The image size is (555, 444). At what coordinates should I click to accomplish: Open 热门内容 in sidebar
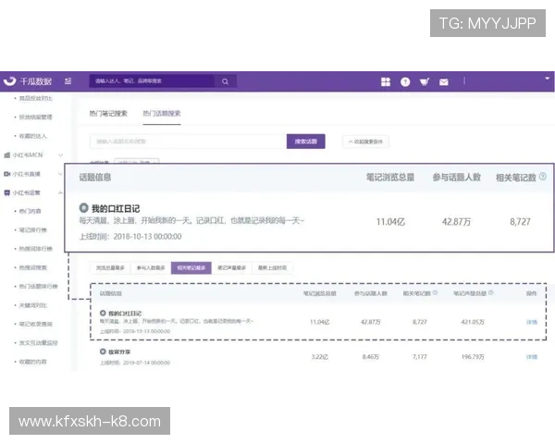[31, 211]
